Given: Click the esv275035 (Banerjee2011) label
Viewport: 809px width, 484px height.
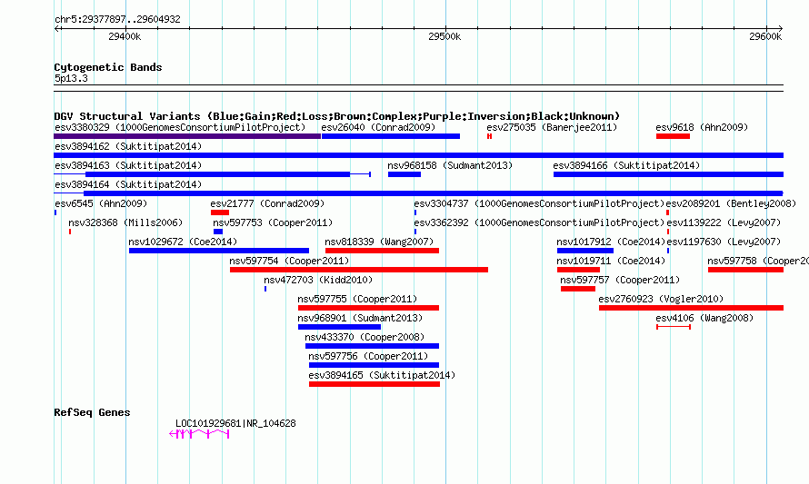Looking at the screenshot, I should 552,127.
